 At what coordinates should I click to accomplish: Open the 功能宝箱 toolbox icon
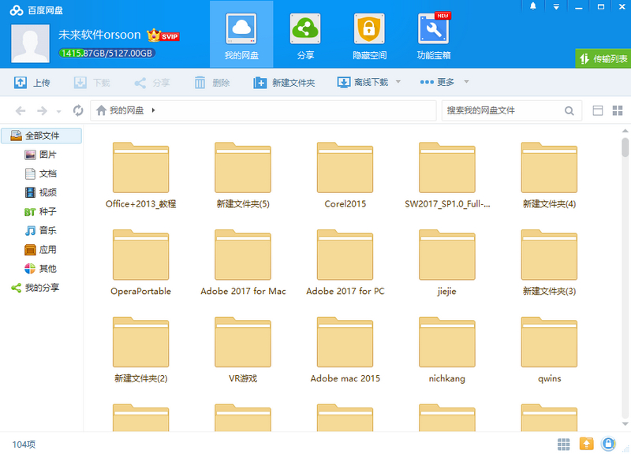pyautogui.click(x=433, y=36)
